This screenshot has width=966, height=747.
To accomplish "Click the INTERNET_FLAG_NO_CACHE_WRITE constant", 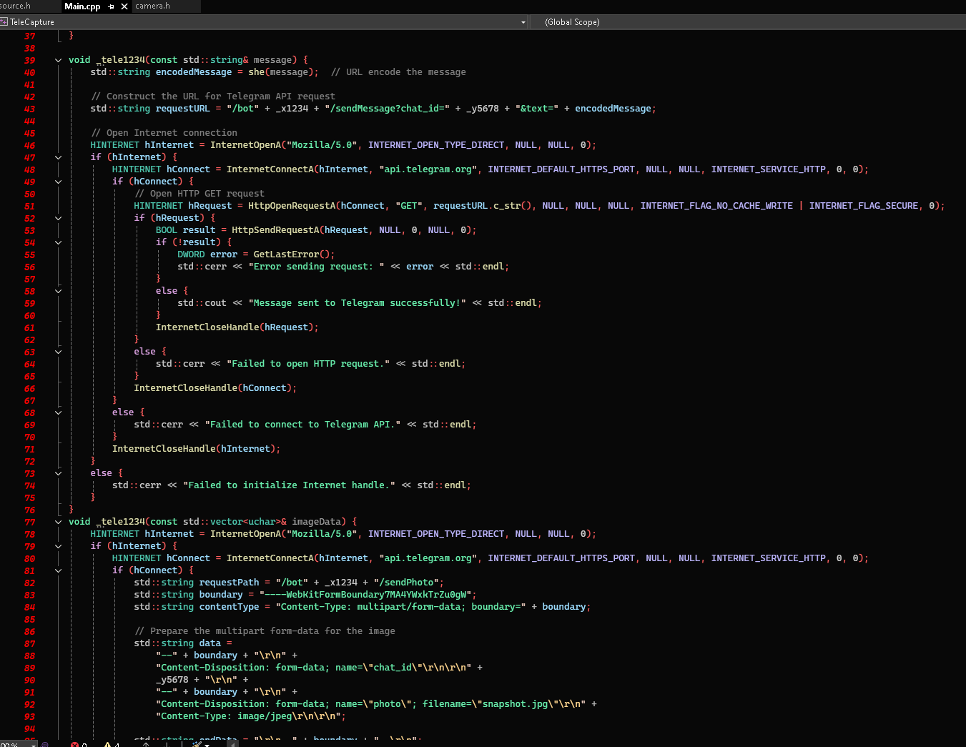I will (716, 206).
